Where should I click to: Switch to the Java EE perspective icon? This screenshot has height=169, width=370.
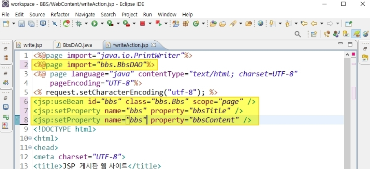click(x=327, y=34)
